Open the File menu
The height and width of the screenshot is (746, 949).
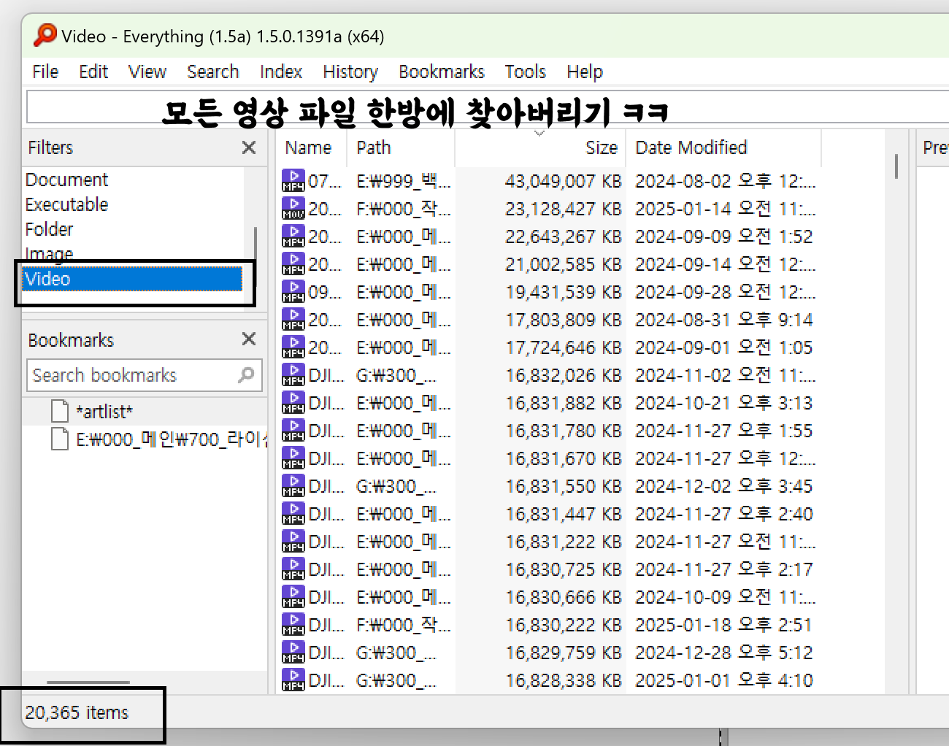[x=45, y=72]
